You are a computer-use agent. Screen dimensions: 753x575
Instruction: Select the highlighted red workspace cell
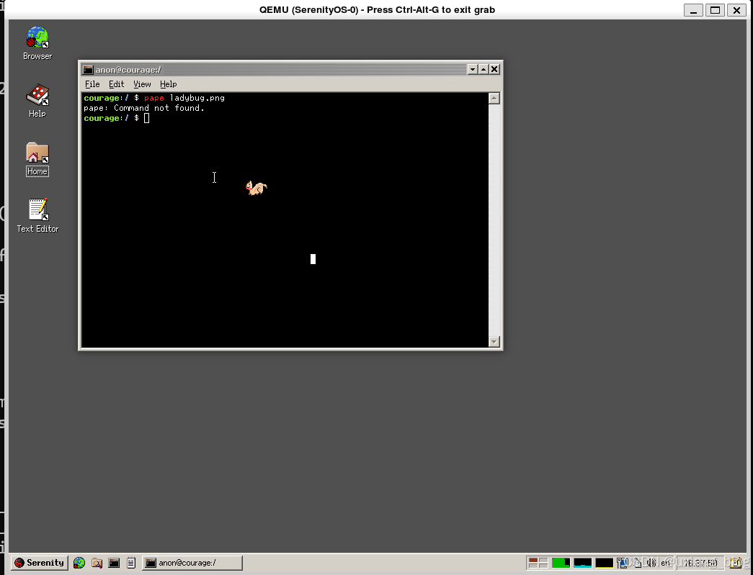pos(533,560)
